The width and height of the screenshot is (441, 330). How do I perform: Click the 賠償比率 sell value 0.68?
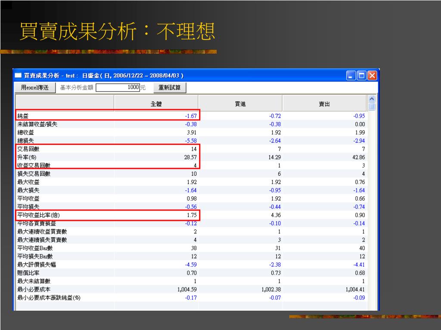[360, 273]
